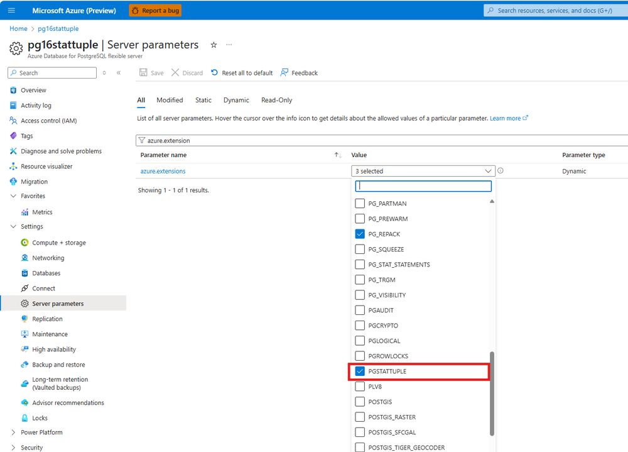Collapse the Settings section
The width and height of the screenshot is (628, 452).
click(x=13, y=226)
